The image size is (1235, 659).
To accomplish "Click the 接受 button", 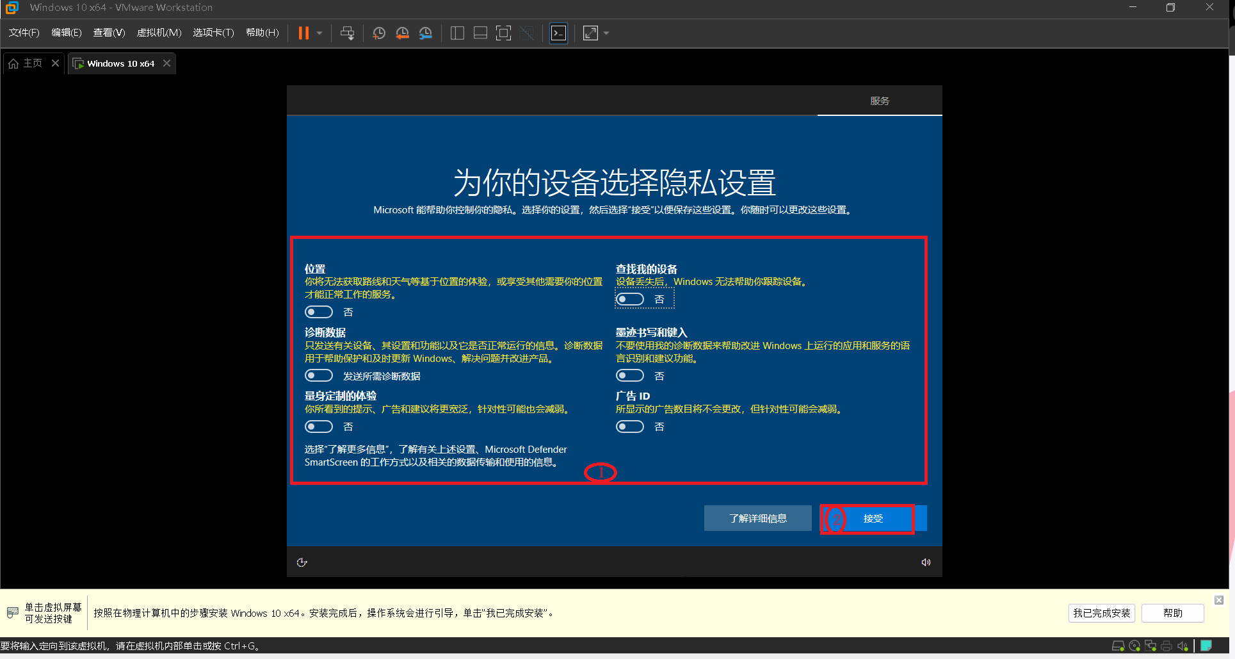I will point(873,518).
